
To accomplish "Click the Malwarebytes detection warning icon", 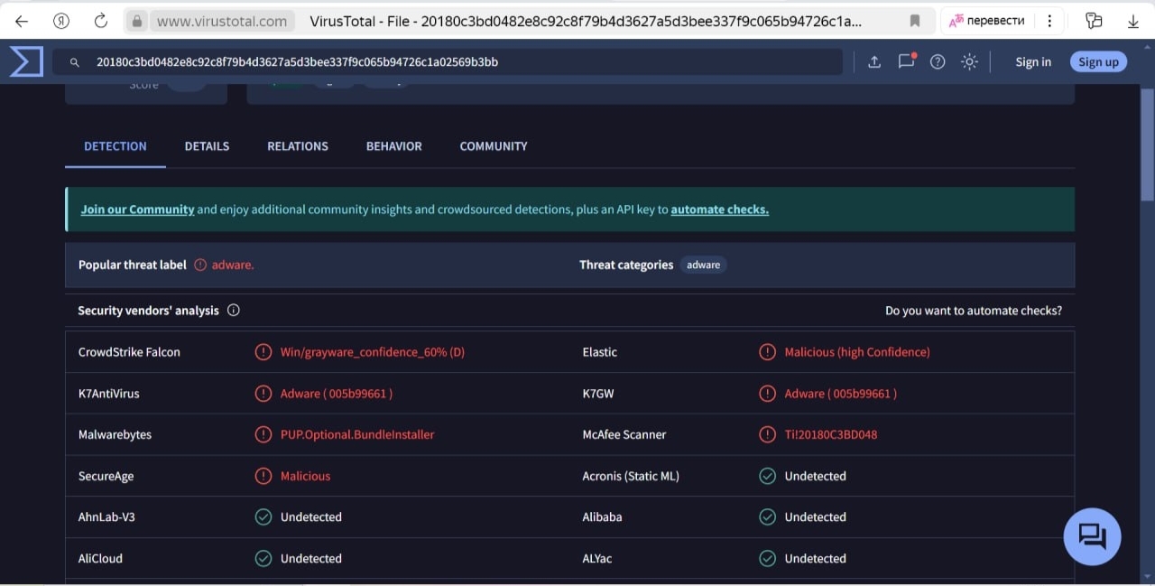I will (x=263, y=434).
